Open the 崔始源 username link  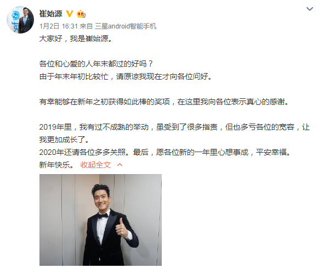[50, 14]
